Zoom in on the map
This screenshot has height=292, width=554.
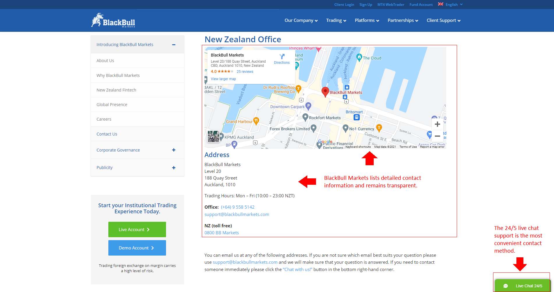(x=437, y=124)
